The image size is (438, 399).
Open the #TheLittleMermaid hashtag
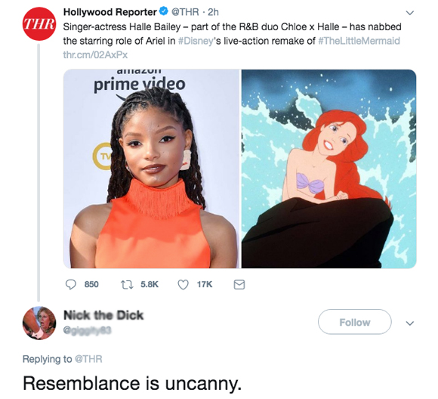359,41
